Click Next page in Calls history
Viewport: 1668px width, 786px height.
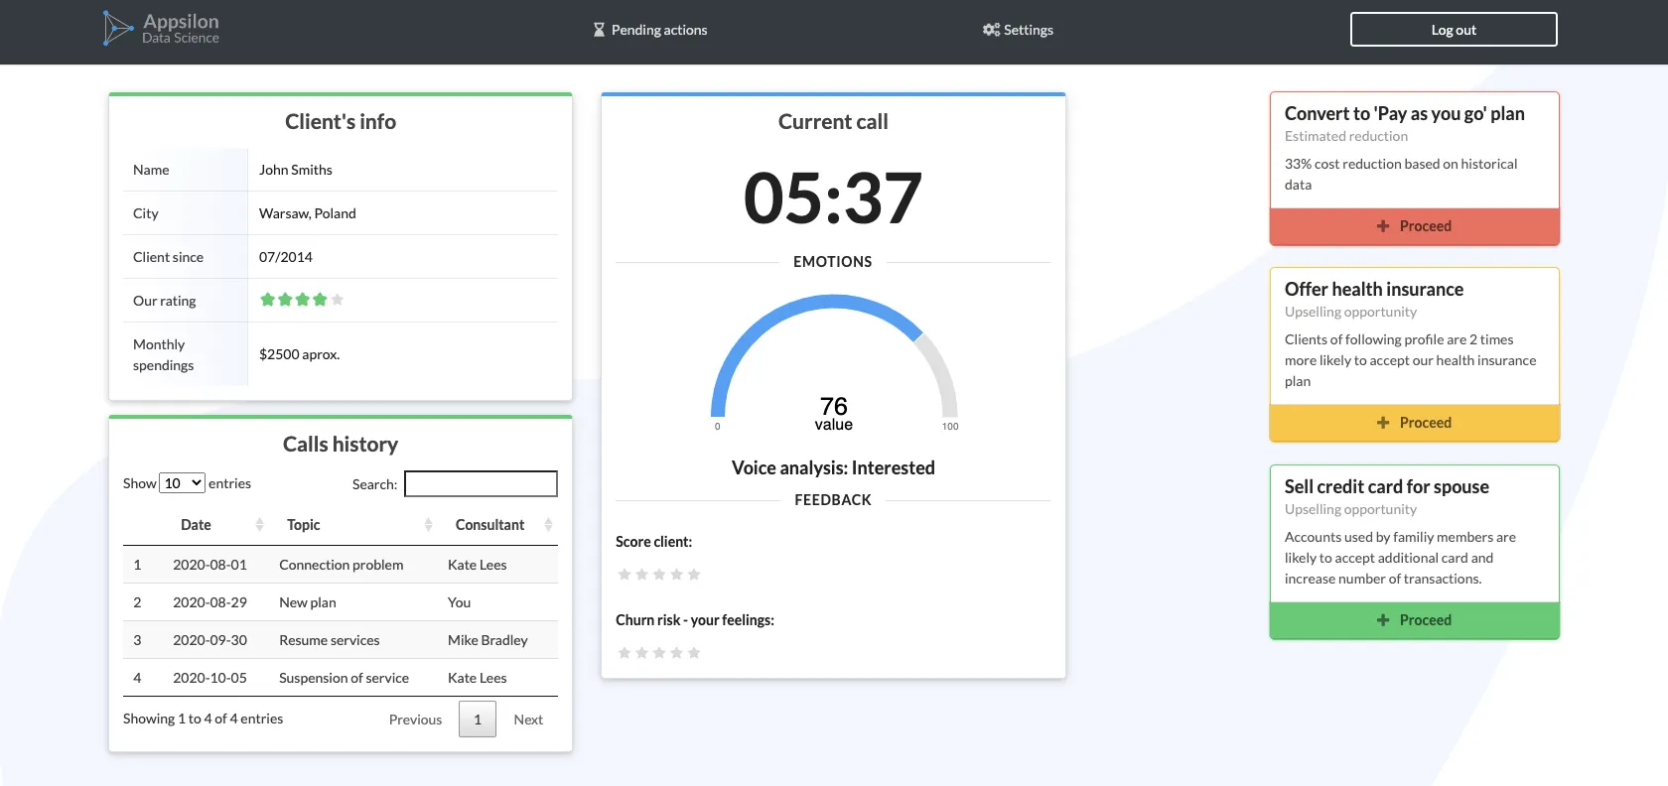(528, 720)
